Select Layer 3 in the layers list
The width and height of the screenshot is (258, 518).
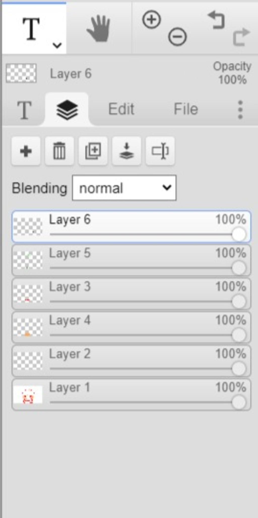131,294
